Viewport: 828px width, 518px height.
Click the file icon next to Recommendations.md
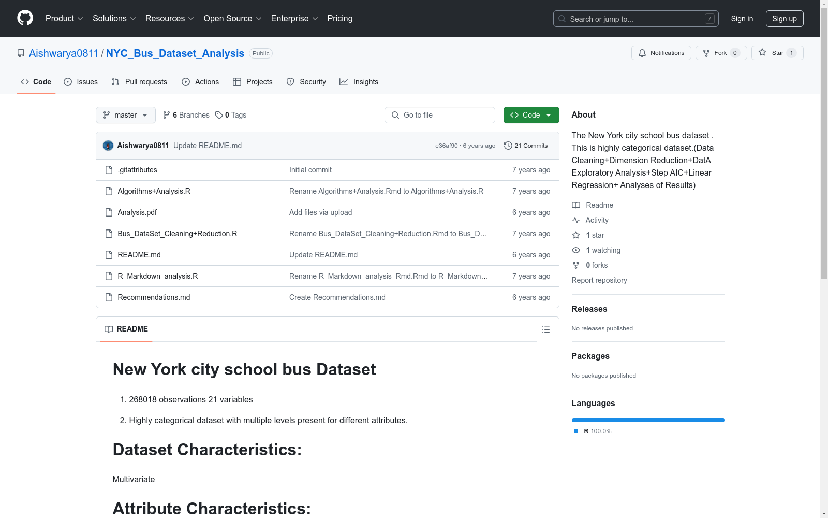tap(109, 297)
